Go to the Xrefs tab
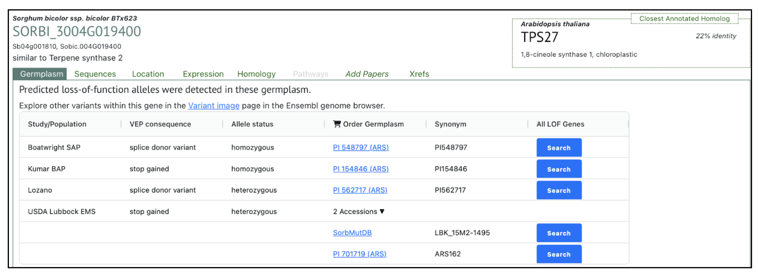 419,74
